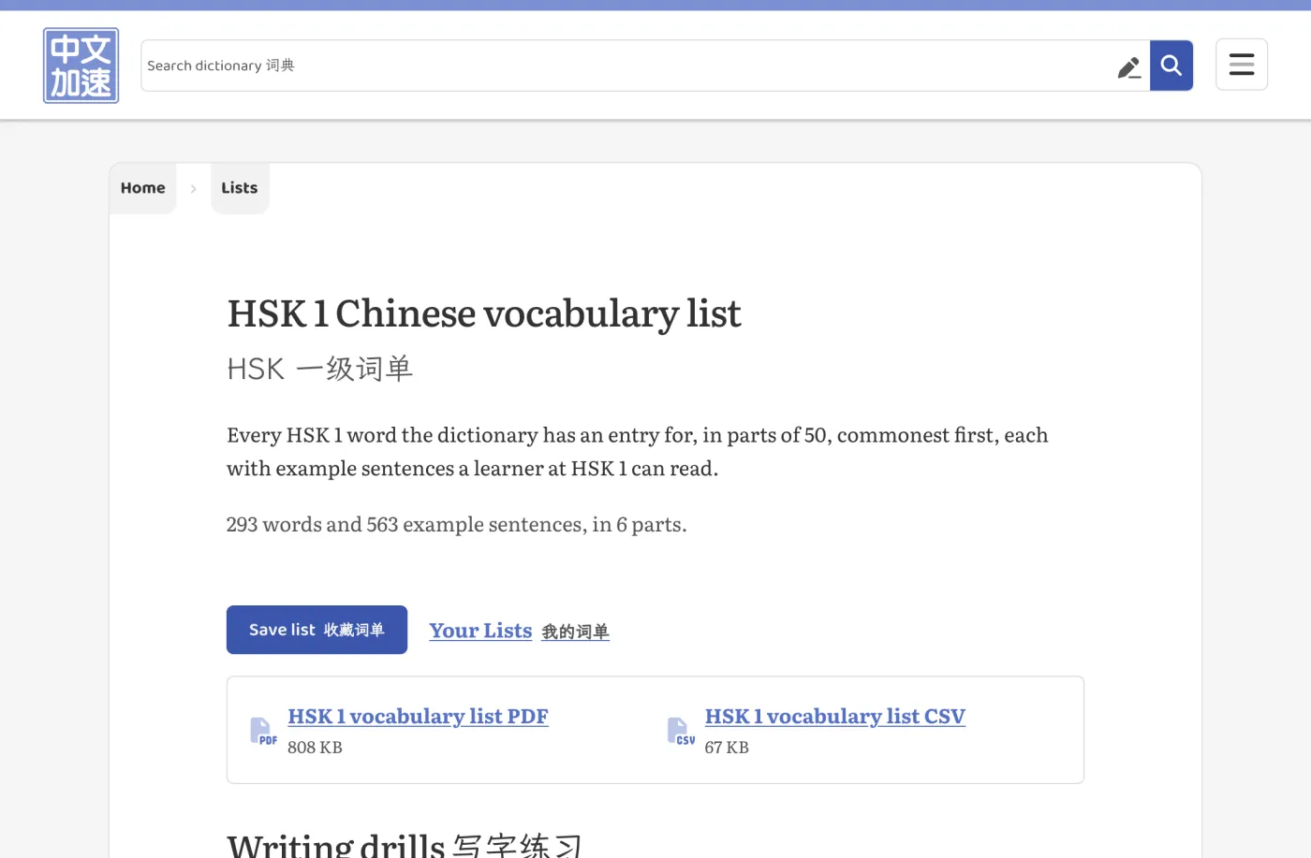
Task: Click the HSK 一级词单 subtitle
Action: pos(319,369)
